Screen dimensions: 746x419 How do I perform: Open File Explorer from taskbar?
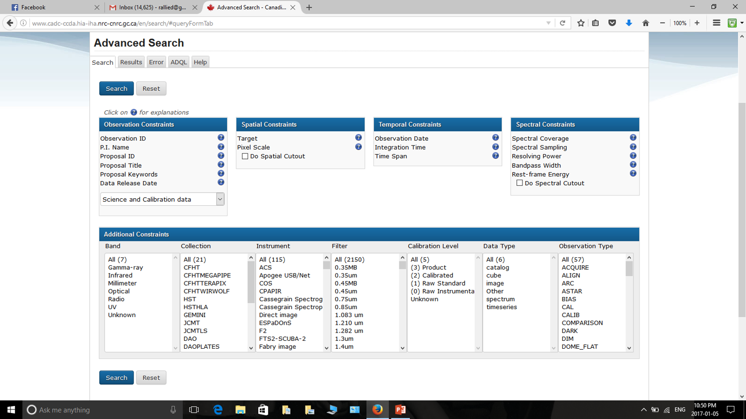240,410
